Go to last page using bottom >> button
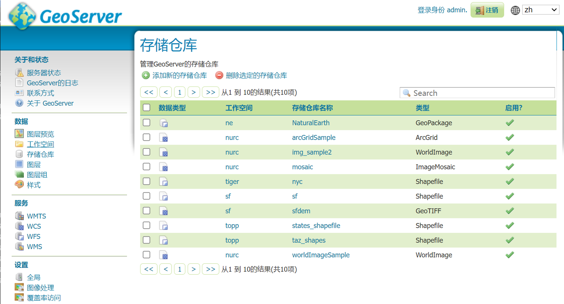This screenshot has width=564, height=304. tap(210, 269)
